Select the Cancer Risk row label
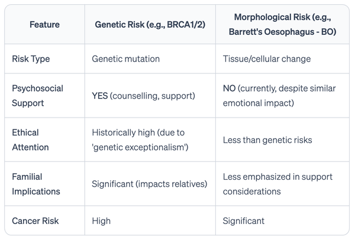This screenshot has height=240, width=355. click(34, 221)
